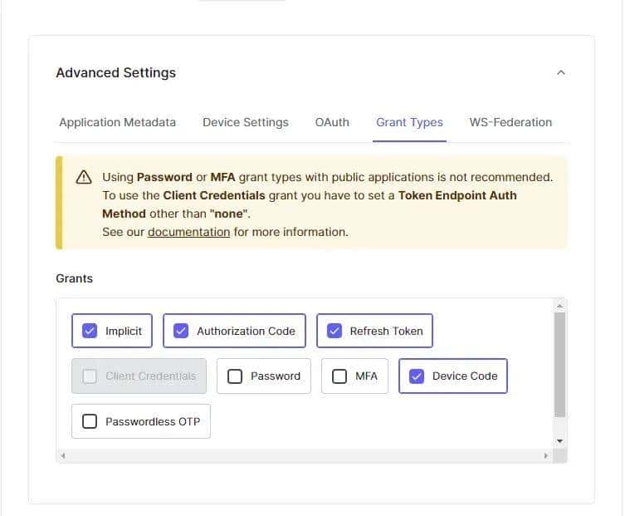Image resolution: width=635 pixels, height=516 pixels.
Task: Go to the WS-Federation tab
Action: 510,122
